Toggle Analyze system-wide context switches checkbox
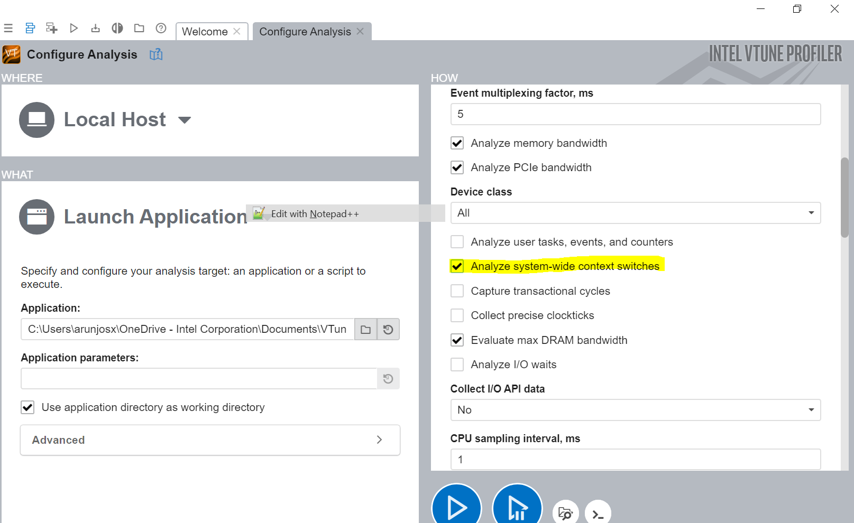Screen dimensions: 854x523 pyautogui.click(x=457, y=266)
